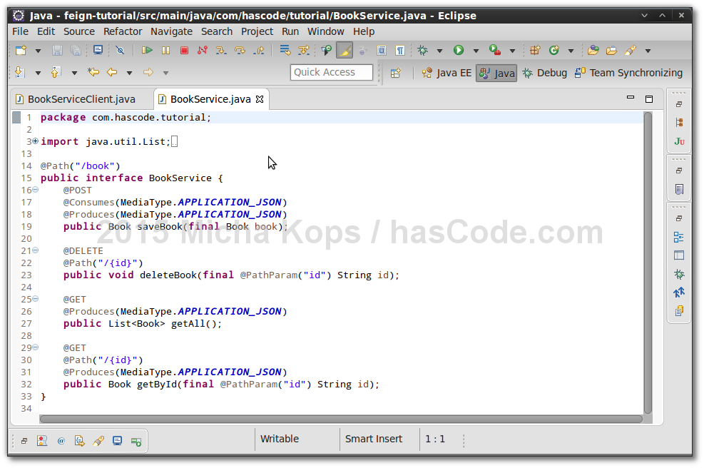The image size is (704, 468).
Task: Toggle Mark Occurrences highlighter button
Action: pyautogui.click(x=345, y=50)
